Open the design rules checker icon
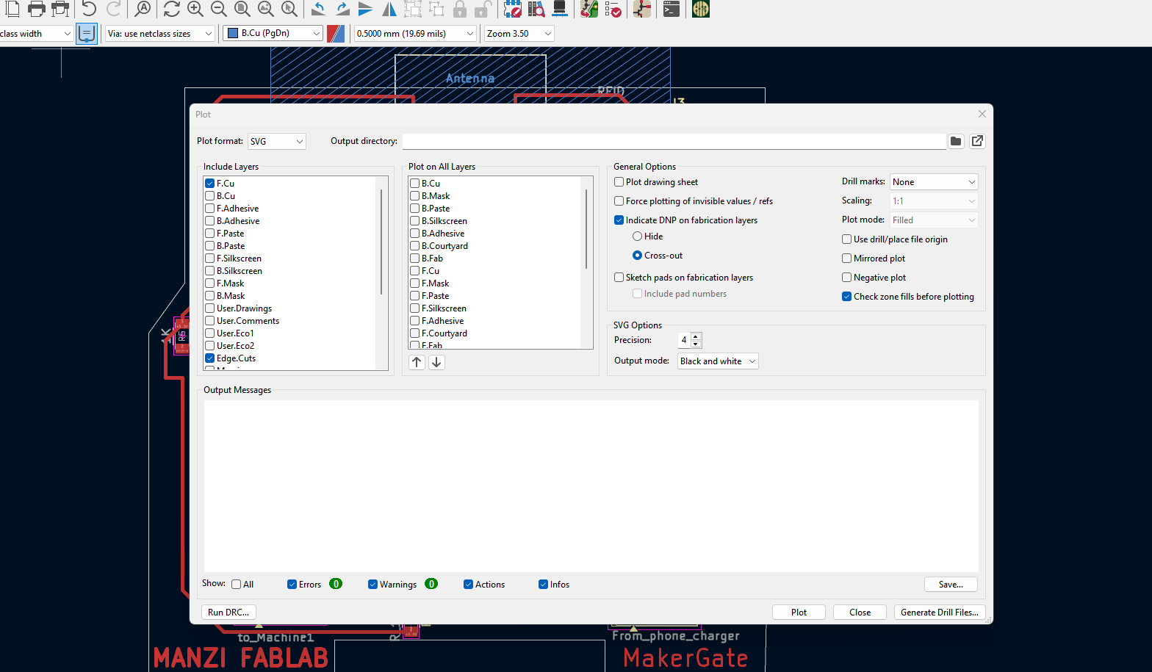1152x672 pixels. [x=613, y=9]
